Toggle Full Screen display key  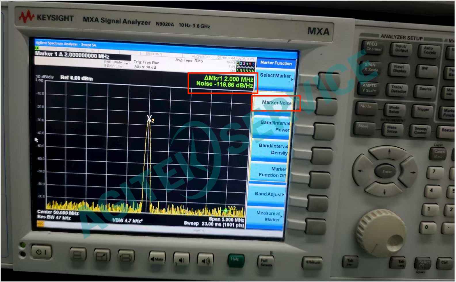[265, 262]
